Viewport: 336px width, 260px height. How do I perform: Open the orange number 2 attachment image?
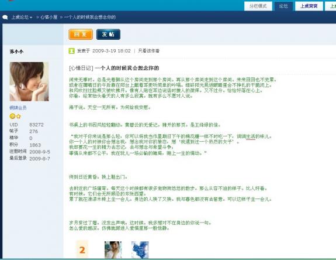82,249
